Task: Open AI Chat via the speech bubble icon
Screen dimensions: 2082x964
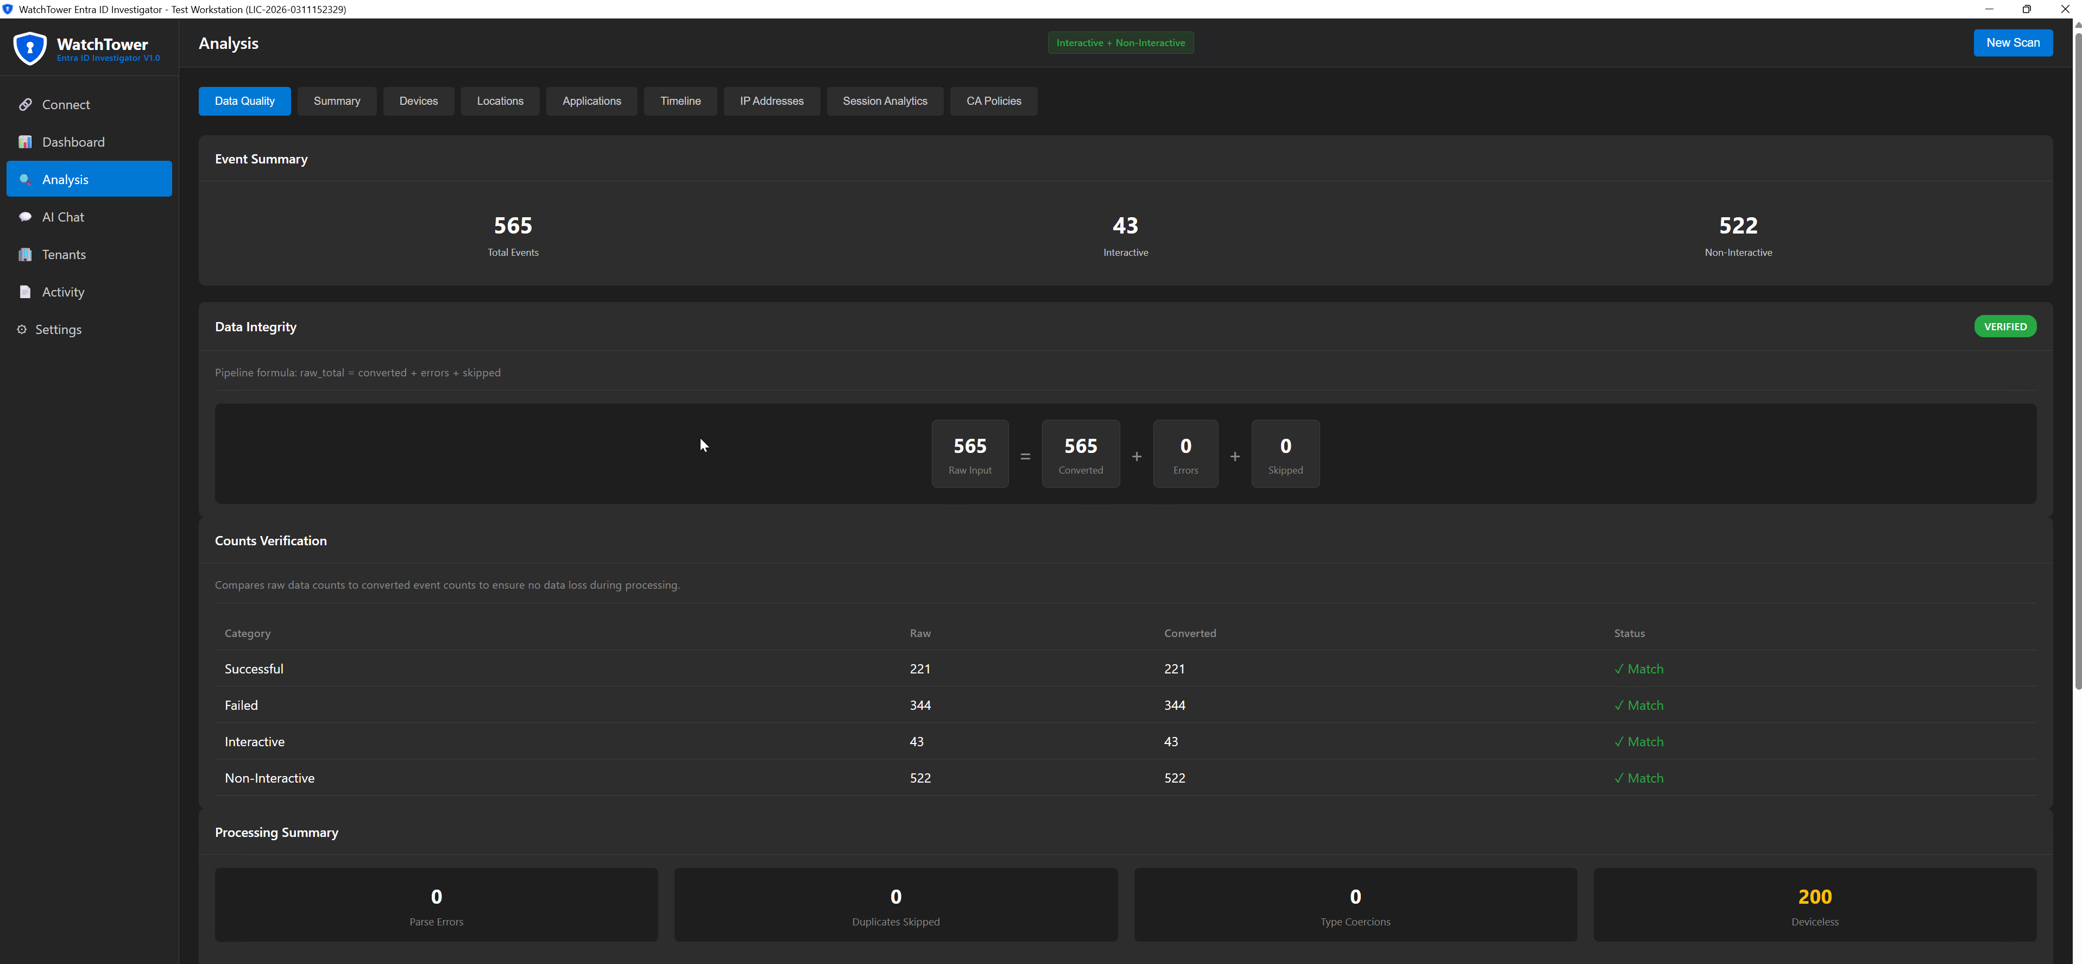Action: point(25,217)
